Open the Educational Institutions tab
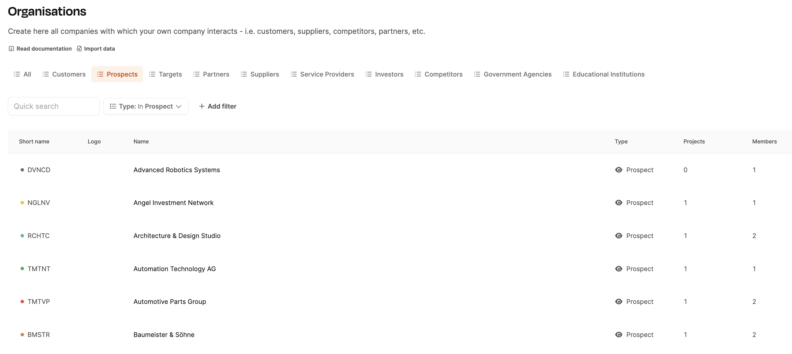792x354 pixels. [604, 74]
